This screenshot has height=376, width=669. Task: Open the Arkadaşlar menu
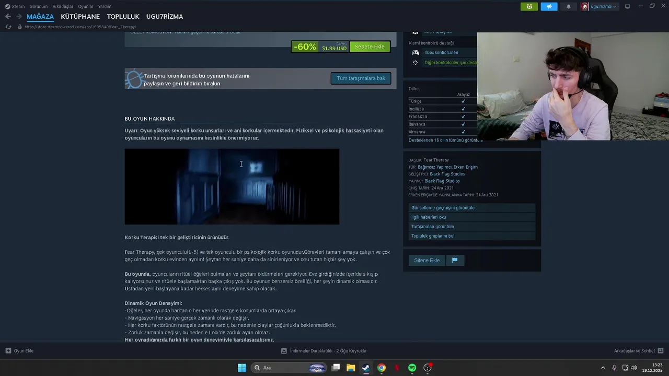(63, 6)
